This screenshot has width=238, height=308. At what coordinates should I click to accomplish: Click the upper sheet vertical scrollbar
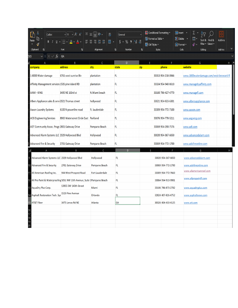tap(233, 89)
